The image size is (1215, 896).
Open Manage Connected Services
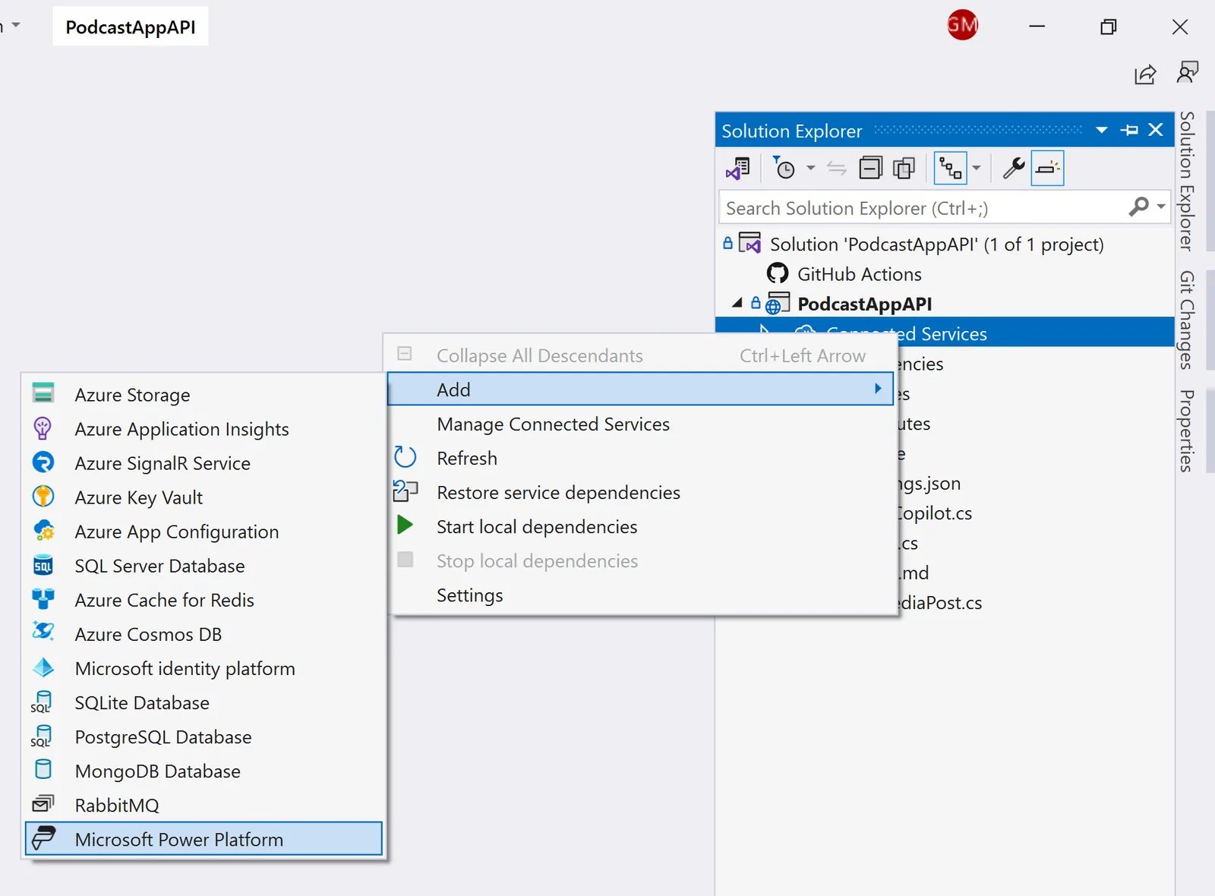[x=641, y=424]
